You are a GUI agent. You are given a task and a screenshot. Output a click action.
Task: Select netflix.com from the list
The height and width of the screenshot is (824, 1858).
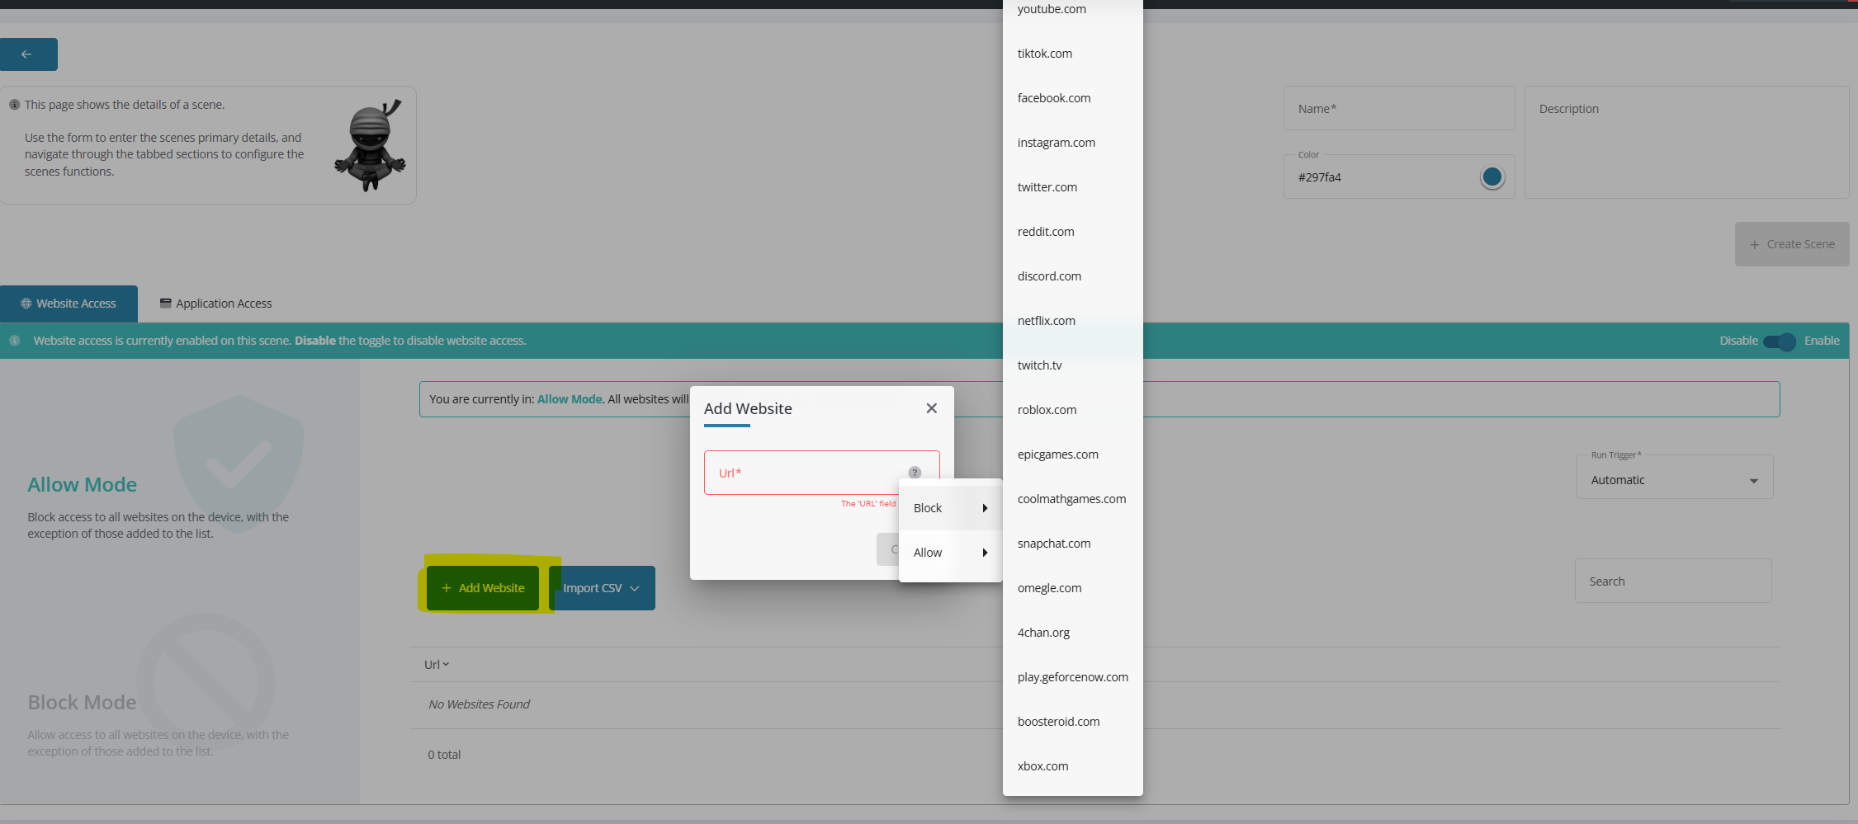coord(1072,321)
